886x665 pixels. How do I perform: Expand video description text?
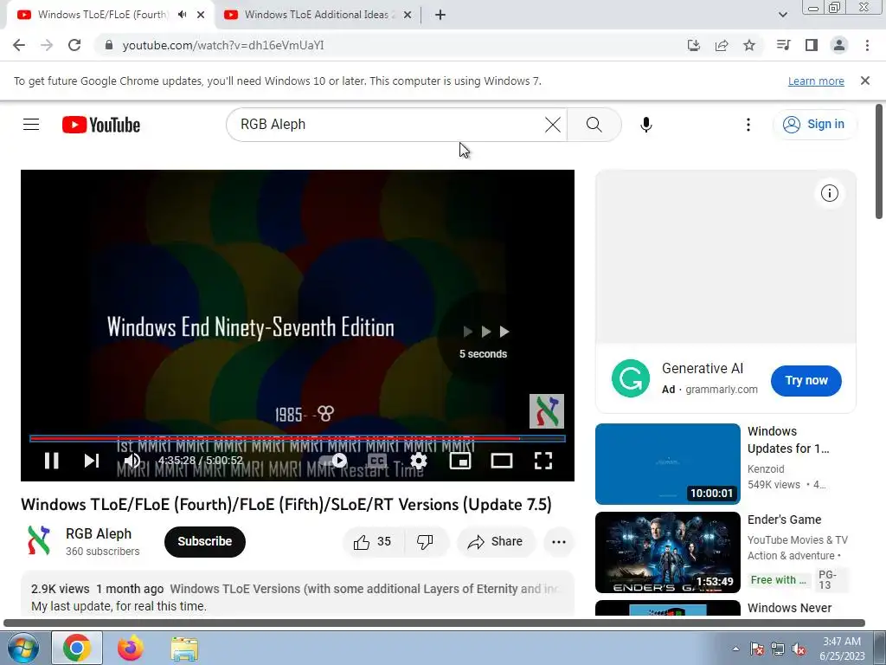[298, 594]
